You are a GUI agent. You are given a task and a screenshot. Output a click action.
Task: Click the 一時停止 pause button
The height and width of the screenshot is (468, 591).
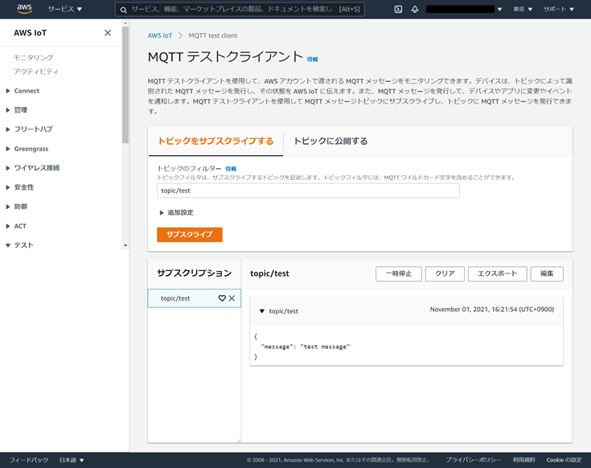click(x=398, y=274)
